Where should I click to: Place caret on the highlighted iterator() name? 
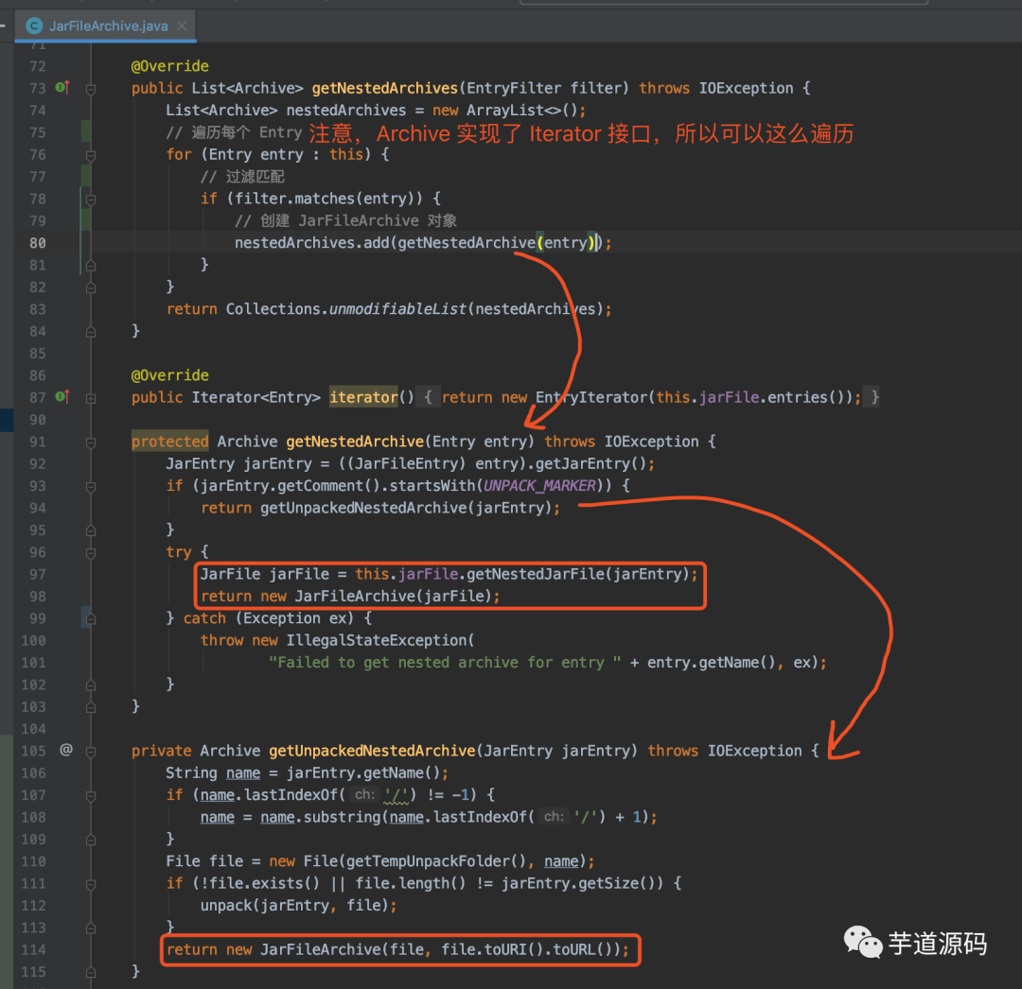tap(363, 397)
